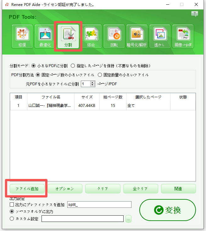Open the 結合 (Merge) puzzle tool
The height and width of the screenshot is (231, 206).
click(91, 36)
